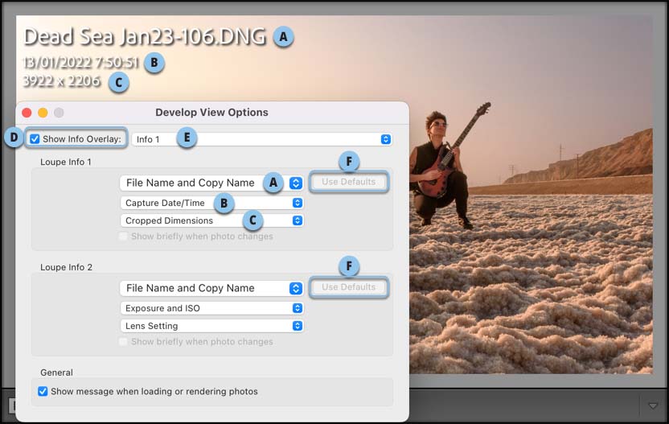The image size is (669, 424).
Task: Click the Dead Sea Jan23-106.DNG overlay text
Action: [x=145, y=37]
